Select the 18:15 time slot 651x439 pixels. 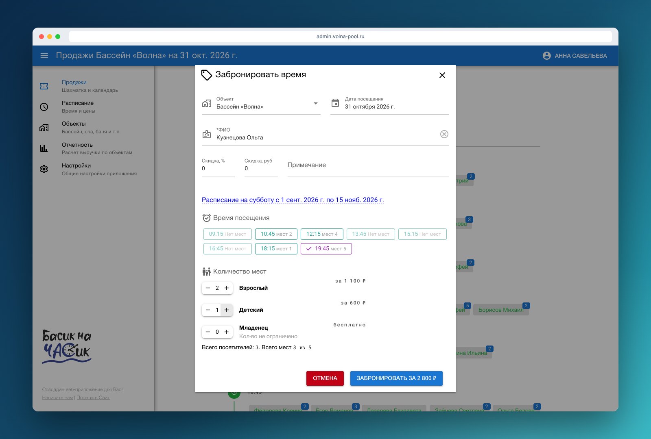coord(276,249)
